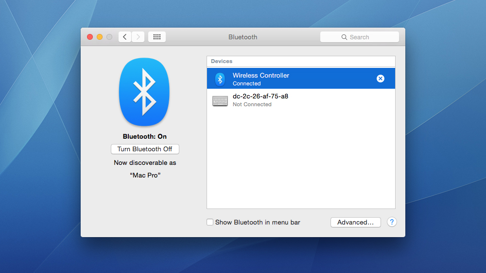Close the Bluetooth window with red button
Screen dimensions: 486x273
[90, 37]
